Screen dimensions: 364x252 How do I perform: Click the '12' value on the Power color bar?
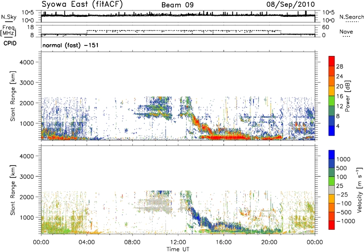click(x=339, y=106)
